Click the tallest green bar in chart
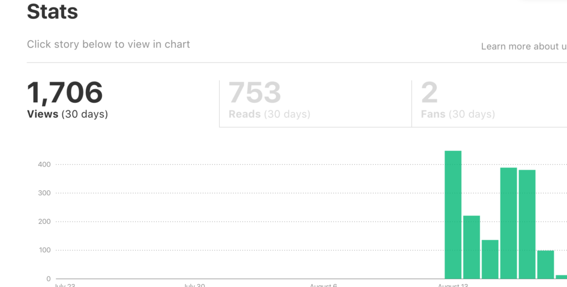 (453, 215)
